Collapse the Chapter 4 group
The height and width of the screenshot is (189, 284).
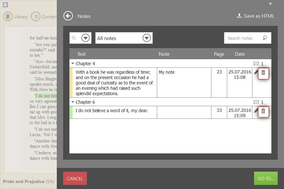73,63
